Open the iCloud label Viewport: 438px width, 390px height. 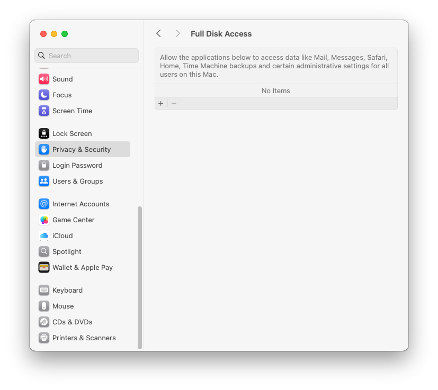click(x=62, y=235)
